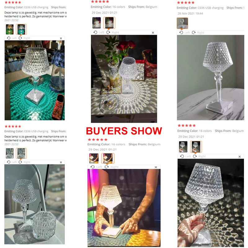Close the hands holding lamp photo viewer

[156, 167]
